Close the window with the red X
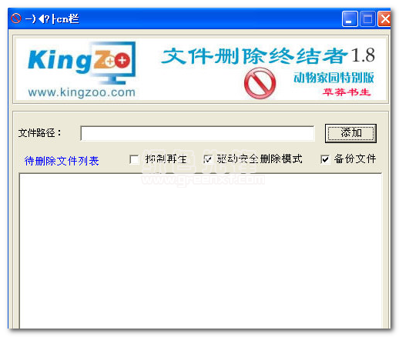Viewport: 399px width, 337px height. pyautogui.click(x=384, y=19)
